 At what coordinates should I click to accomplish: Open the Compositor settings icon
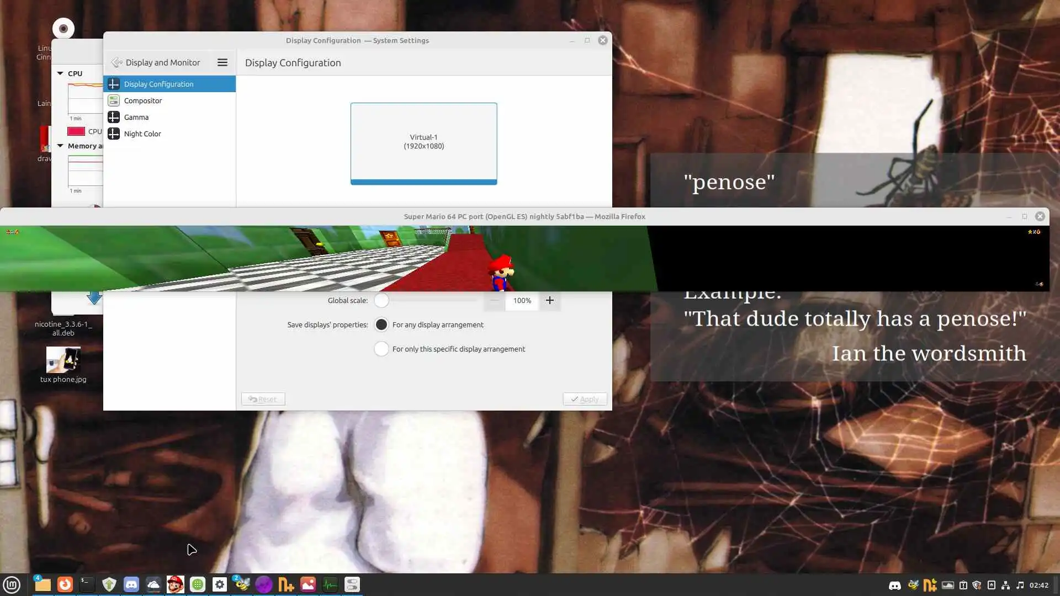click(x=114, y=100)
